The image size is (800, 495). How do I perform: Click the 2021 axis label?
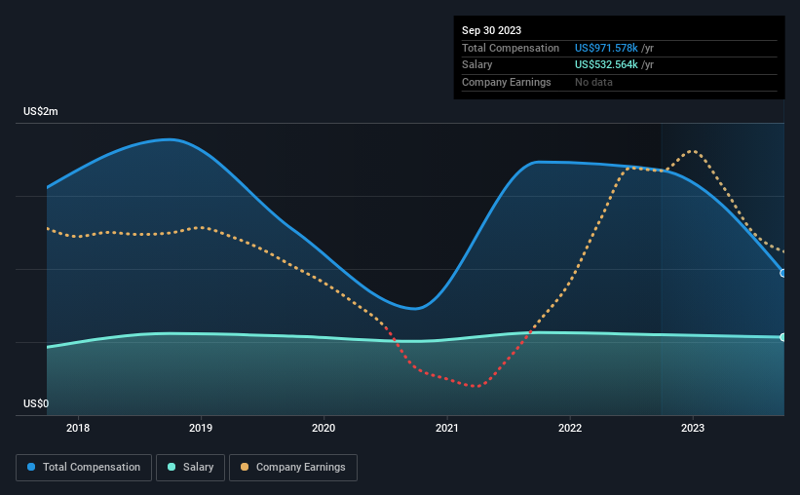coord(447,428)
